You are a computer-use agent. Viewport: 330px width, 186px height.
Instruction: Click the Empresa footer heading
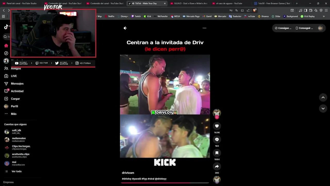pyautogui.click(x=9, y=182)
